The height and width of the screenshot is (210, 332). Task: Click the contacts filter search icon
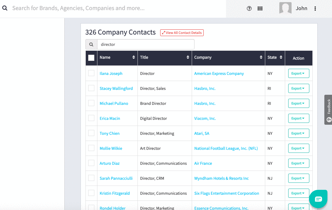91,44
